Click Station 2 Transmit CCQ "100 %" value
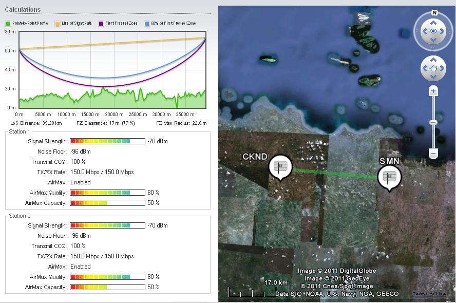The height and width of the screenshot is (303, 456). tap(78, 246)
